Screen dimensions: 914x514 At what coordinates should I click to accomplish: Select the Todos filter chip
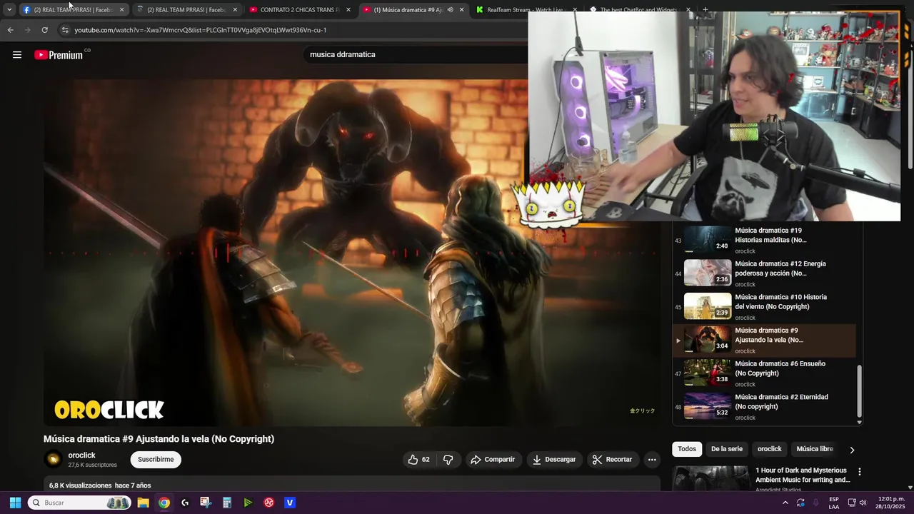point(687,449)
